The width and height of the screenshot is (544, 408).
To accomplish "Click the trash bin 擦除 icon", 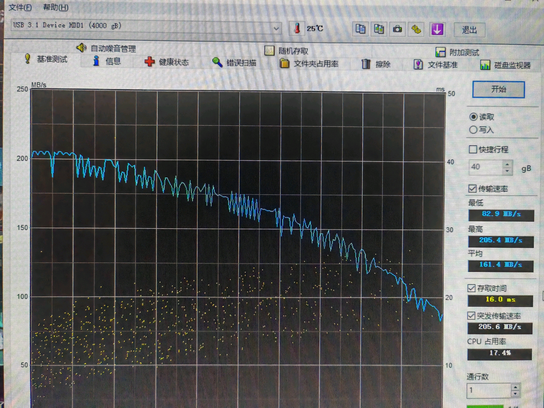I will [366, 64].
